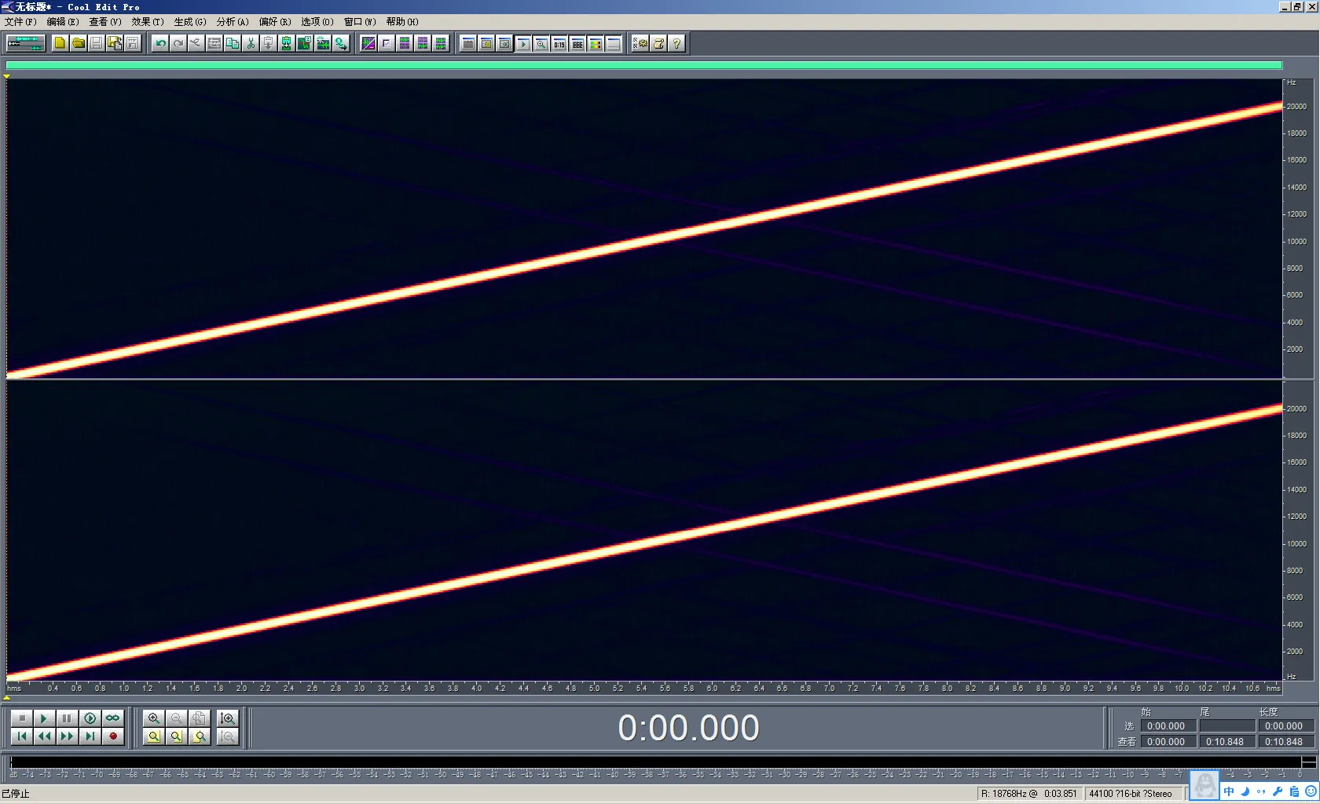
Task: Click the rewind transport button
Action: [x=44, y=736]
